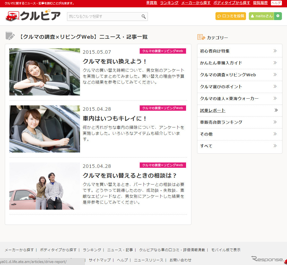Click the user icon on the naitoさん button
Image resolution: width=287 pixels, height=265 pixels.
[253, 16]
